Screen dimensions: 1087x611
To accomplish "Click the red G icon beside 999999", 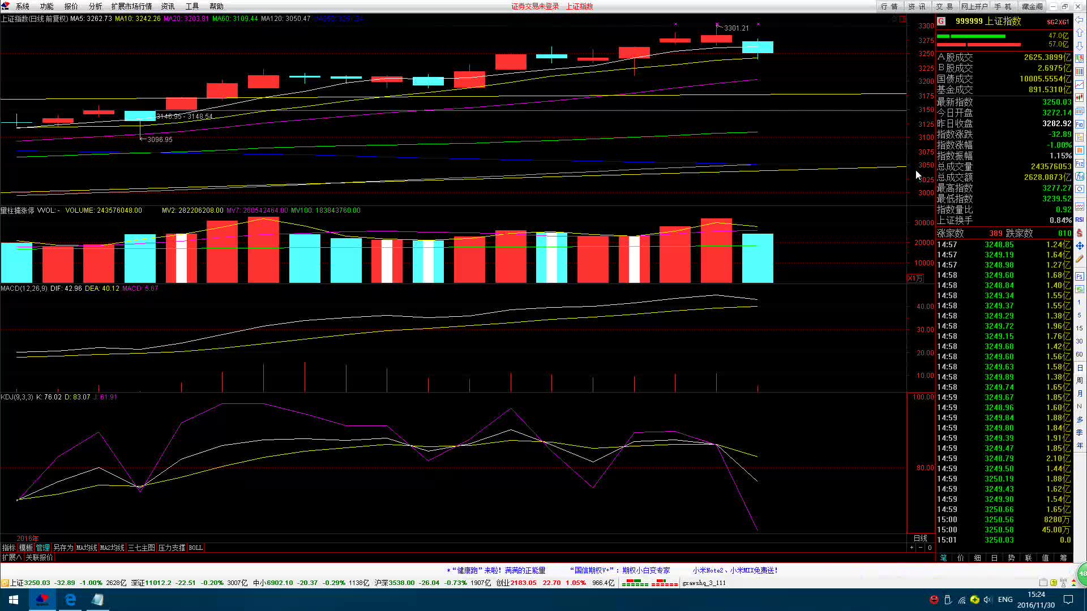I will (941, 21).
